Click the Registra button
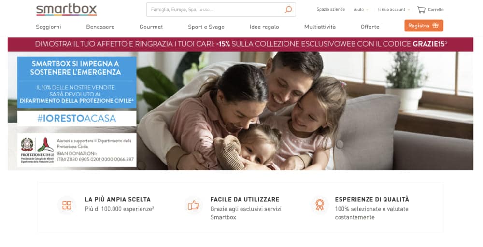 [424, 26]
